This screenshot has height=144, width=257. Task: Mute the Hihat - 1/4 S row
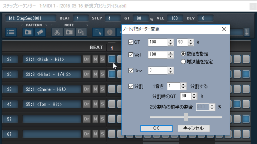95,74
